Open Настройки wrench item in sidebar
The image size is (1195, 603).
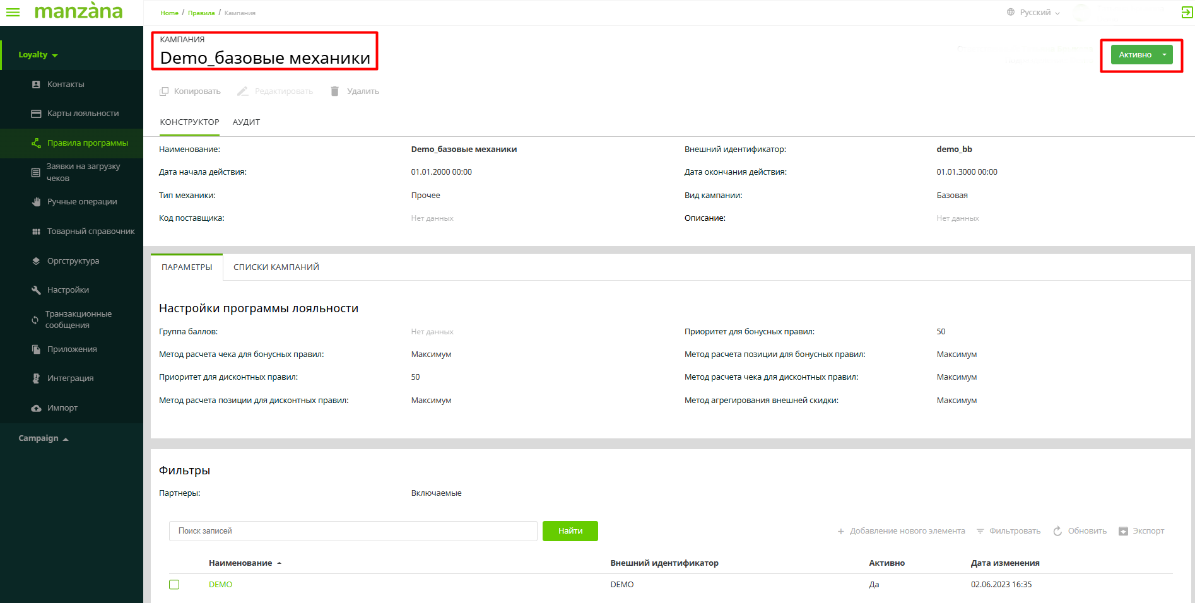click(x=68, y=290)
